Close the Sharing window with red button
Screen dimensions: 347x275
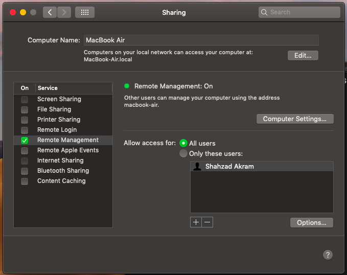click(13, 12)
